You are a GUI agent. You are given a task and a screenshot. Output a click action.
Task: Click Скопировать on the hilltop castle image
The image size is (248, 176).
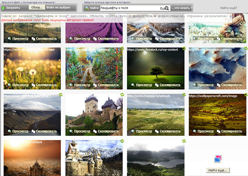(x=108, y=131)
